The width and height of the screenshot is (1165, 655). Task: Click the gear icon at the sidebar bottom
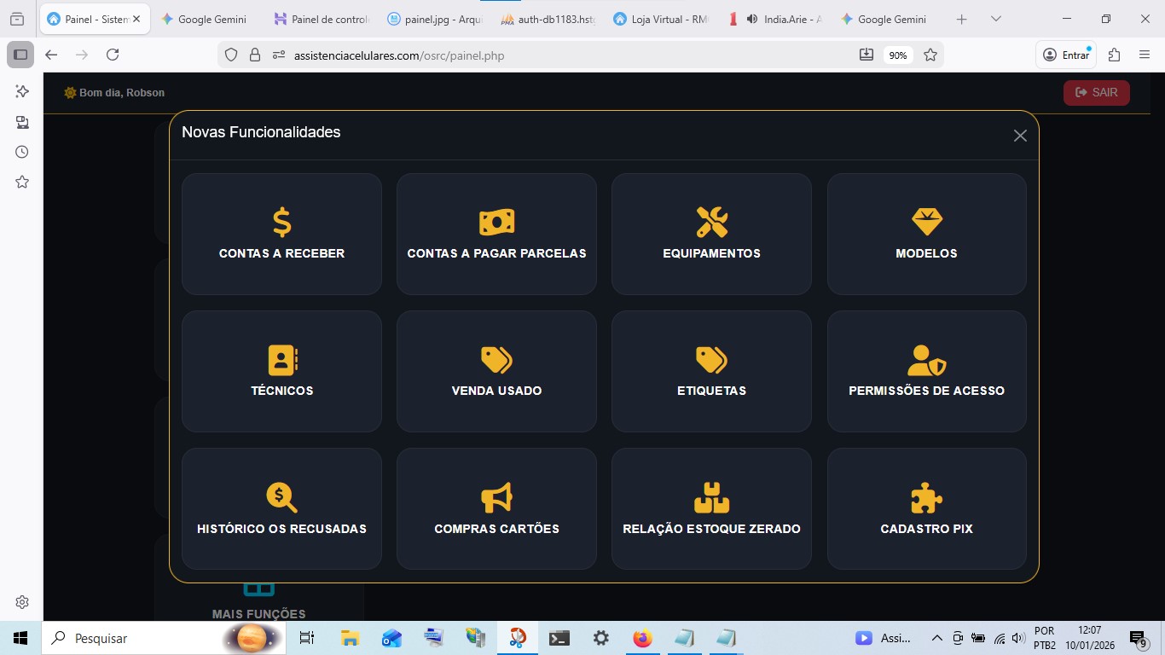(x=21, y=601)
